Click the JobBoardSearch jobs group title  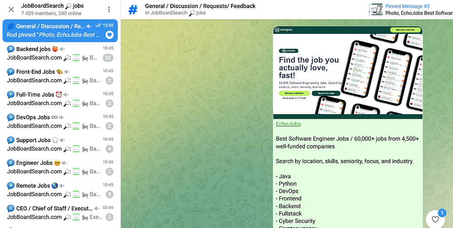point(52,6)
